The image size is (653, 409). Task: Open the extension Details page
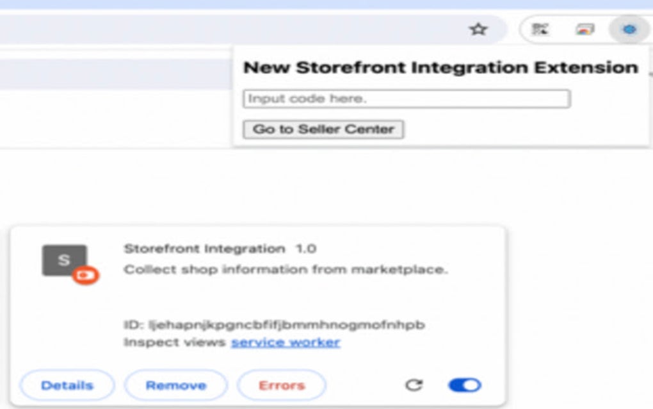click(x=67, y=385)
